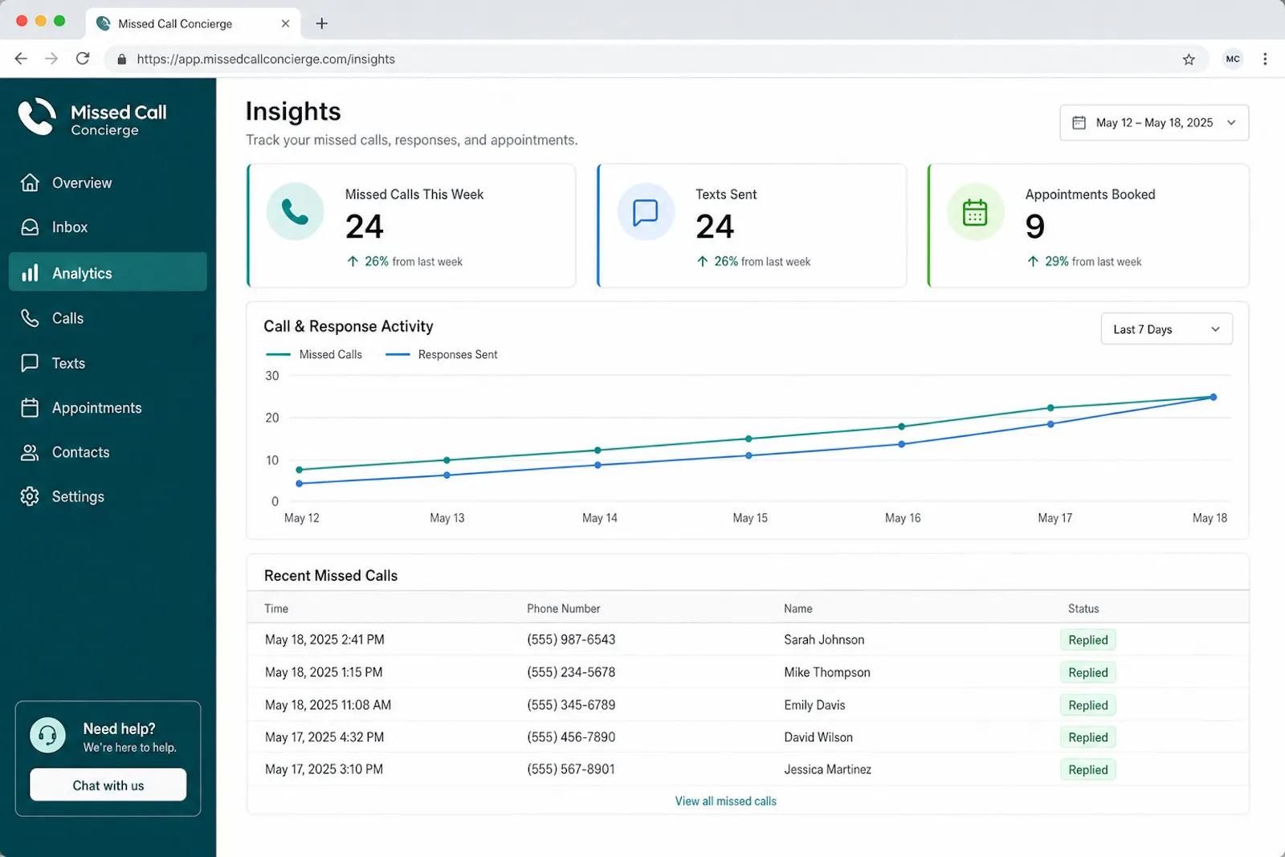Click Replied status for Mike Thompson
This screenshot has height=857, width=1285.
click(1088, 672)
